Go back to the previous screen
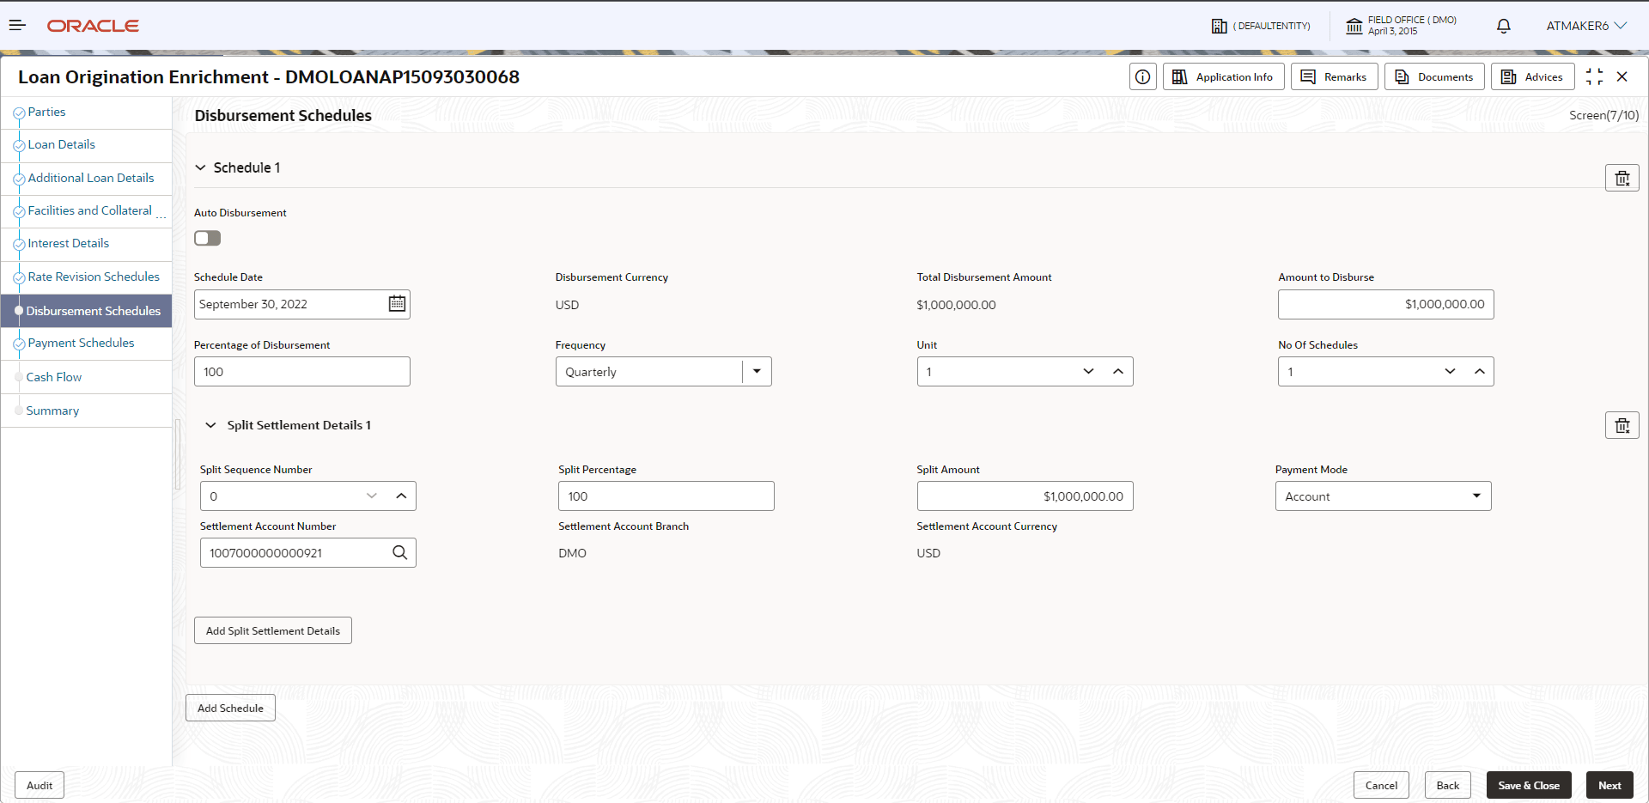The height and width of the screenshot is (803, 1649). click(1447, 785)
